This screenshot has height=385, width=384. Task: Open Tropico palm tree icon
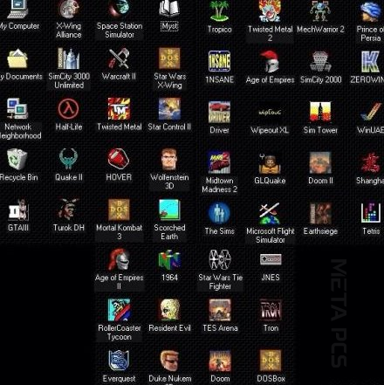(x=220, y=11)
